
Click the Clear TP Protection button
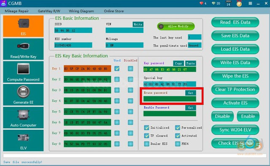click(235, 90)
